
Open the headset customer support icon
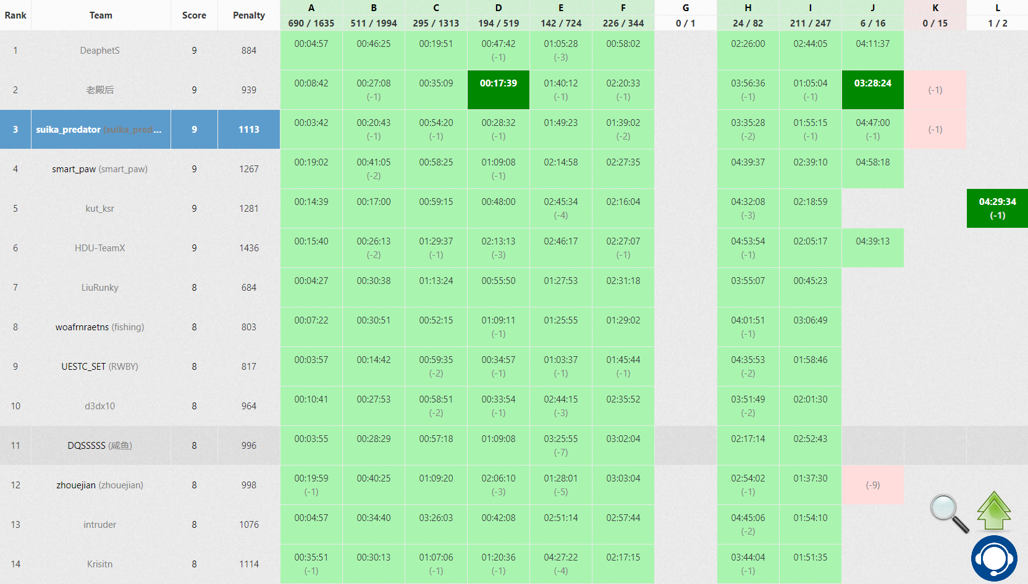point(993,558)
